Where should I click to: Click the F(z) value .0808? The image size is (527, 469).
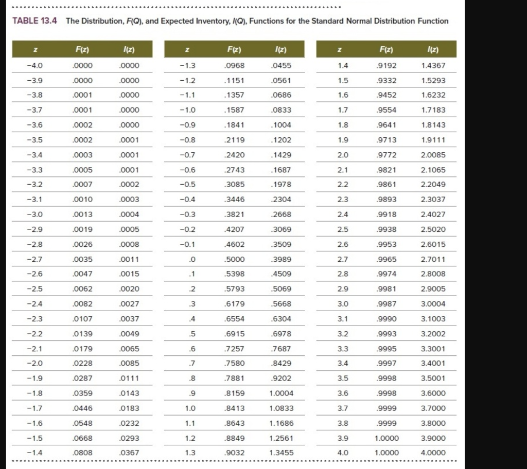(82, 453)
